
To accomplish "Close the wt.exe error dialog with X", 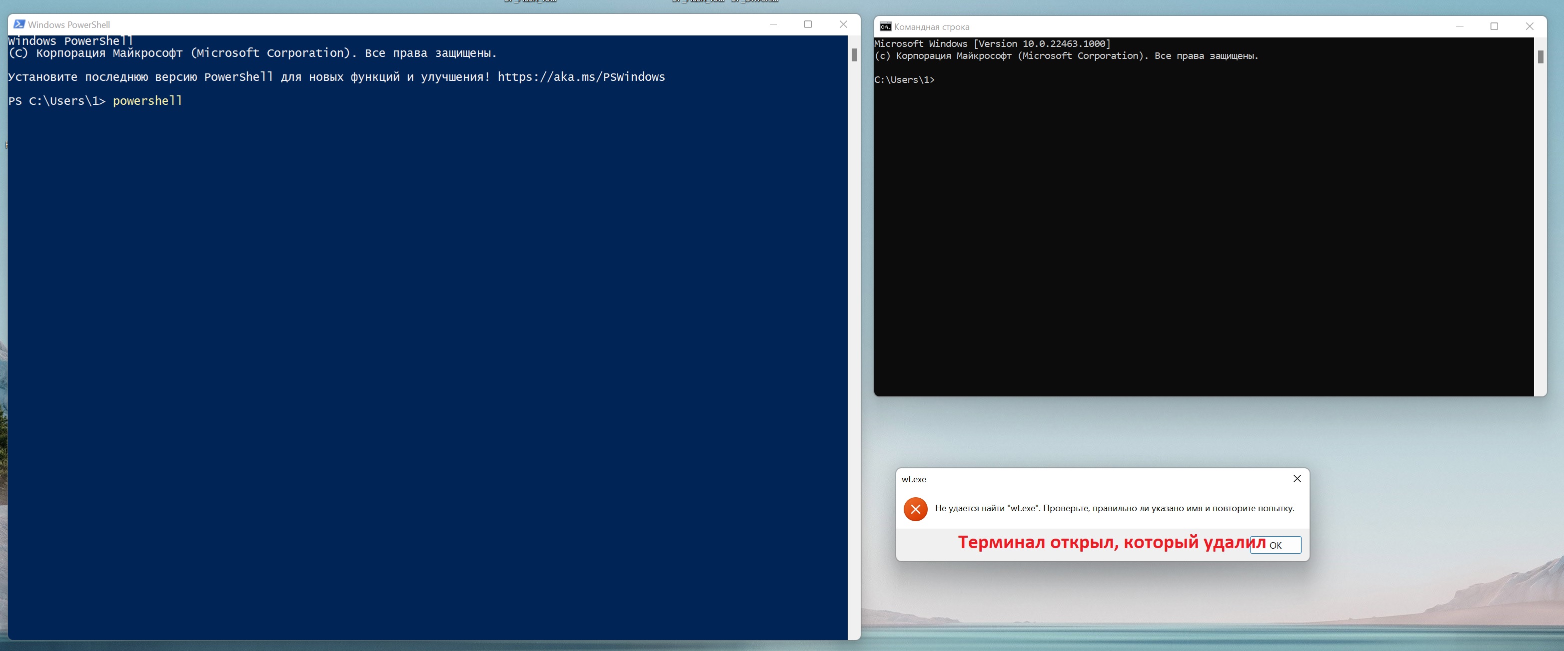I will point(1297,479).
